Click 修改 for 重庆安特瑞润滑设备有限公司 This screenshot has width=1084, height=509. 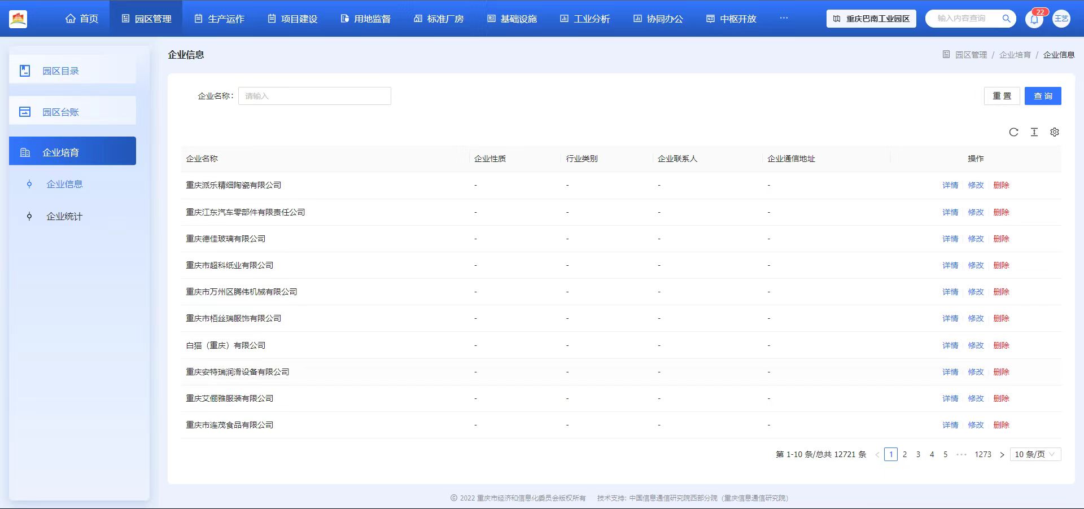[976, 372]
